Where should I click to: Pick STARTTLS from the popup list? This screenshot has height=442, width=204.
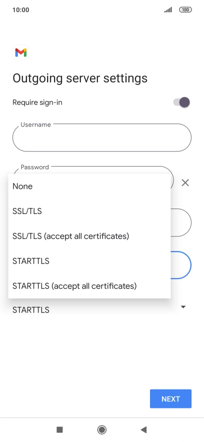(x=89, y=261)
